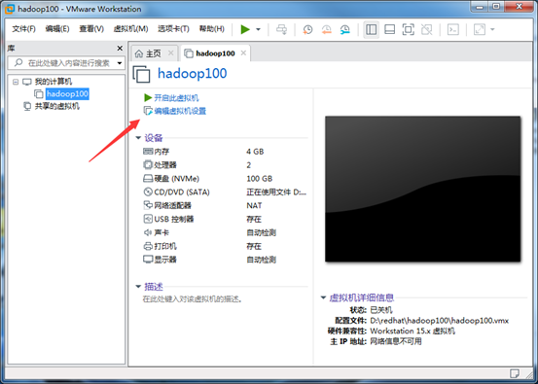Click the Unity mode toolbar icon
538x384 pixels.
(x=426, y=29)
